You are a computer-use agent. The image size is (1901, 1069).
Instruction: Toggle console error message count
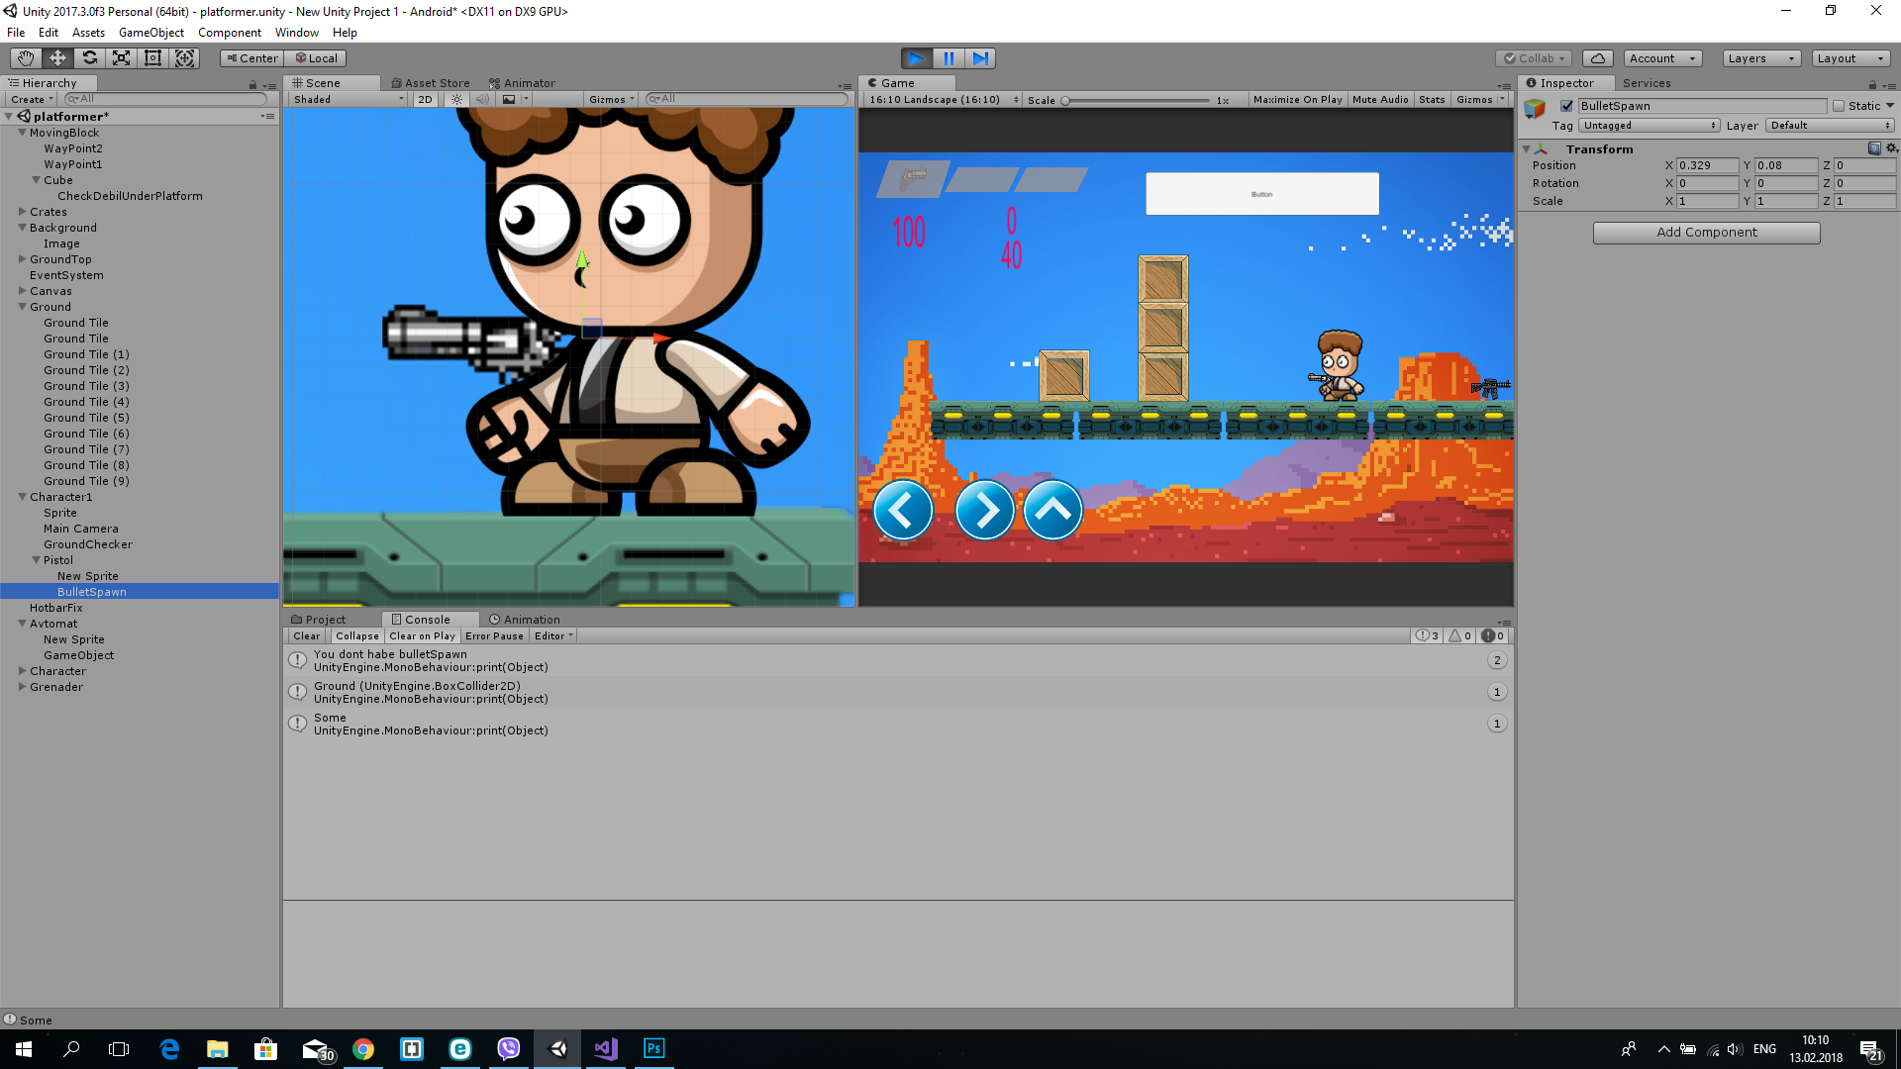[x=1493, y=636]
